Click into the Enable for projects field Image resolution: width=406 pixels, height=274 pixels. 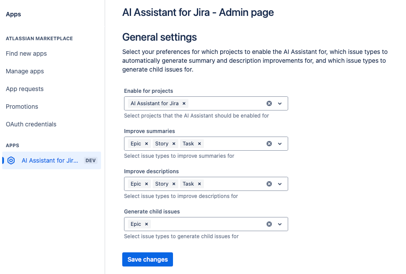coord(206,103)
